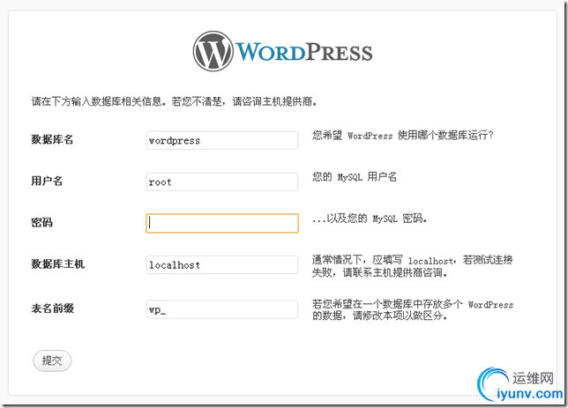
Task: Click the hint 您的 MySQL 用户名
Action: [355, 177]
